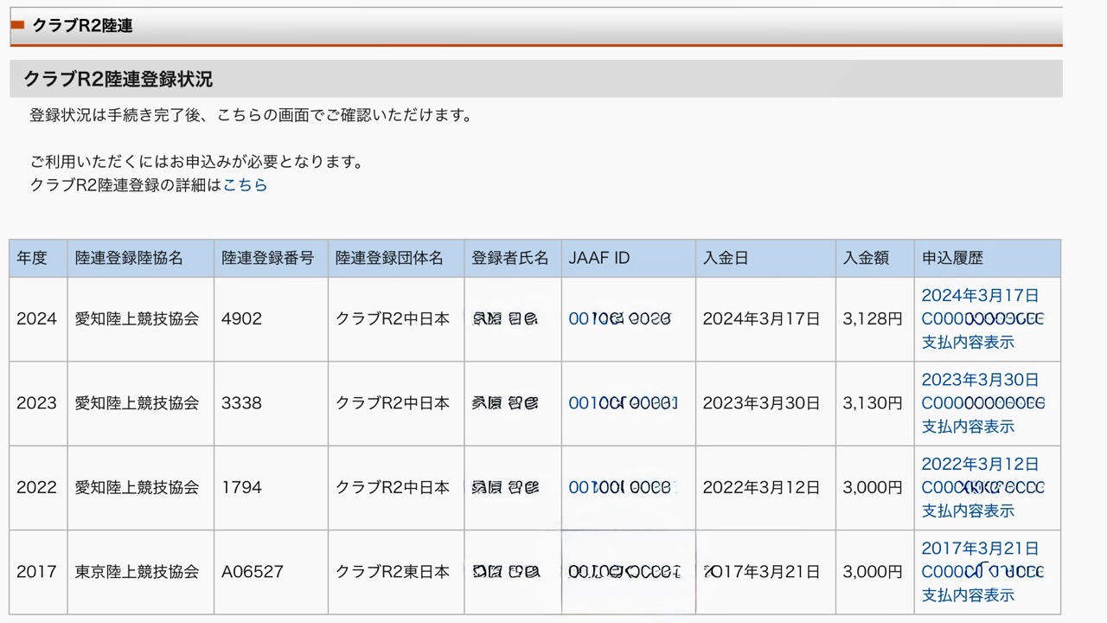1107x623 pixels.
Task: Click the JAAF ID column header
Action: (x=598, y=258)
